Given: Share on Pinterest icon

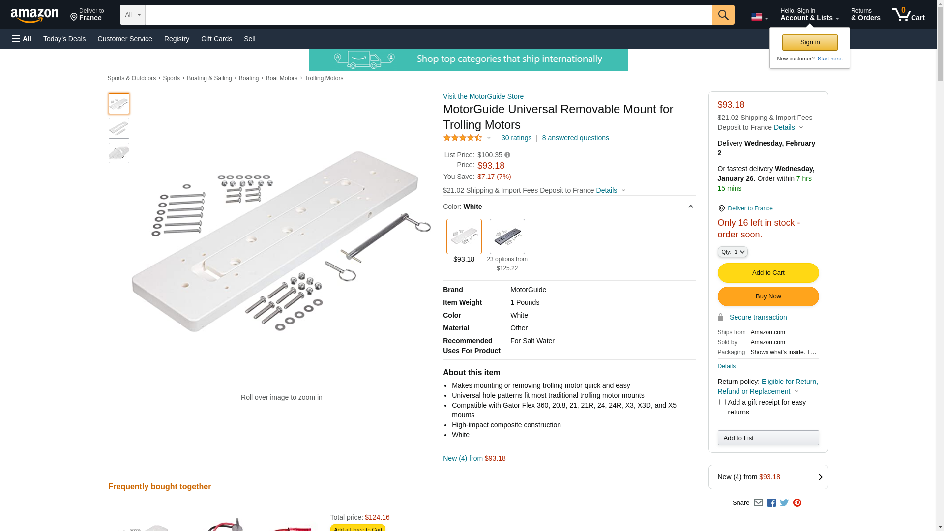Looking at the screenshot, I should pos(797,503).
